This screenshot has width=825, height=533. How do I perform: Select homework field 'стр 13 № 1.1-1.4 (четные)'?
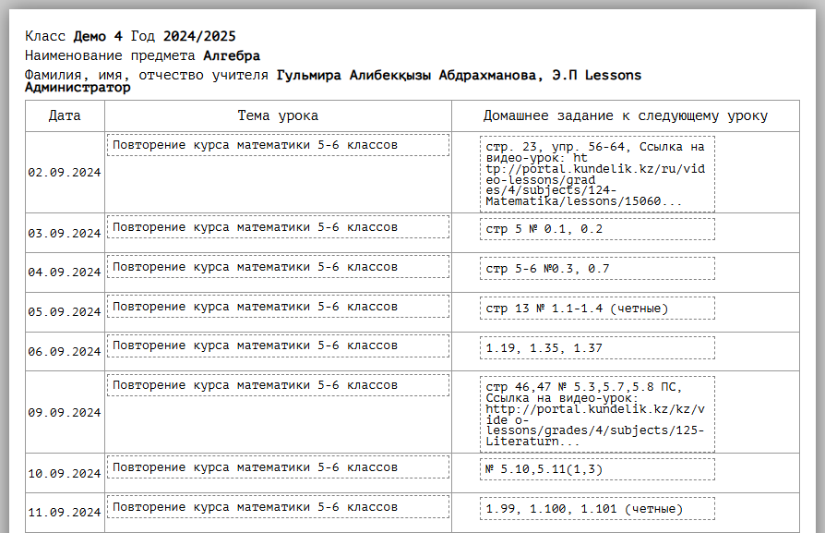click(x=597, y=309)
